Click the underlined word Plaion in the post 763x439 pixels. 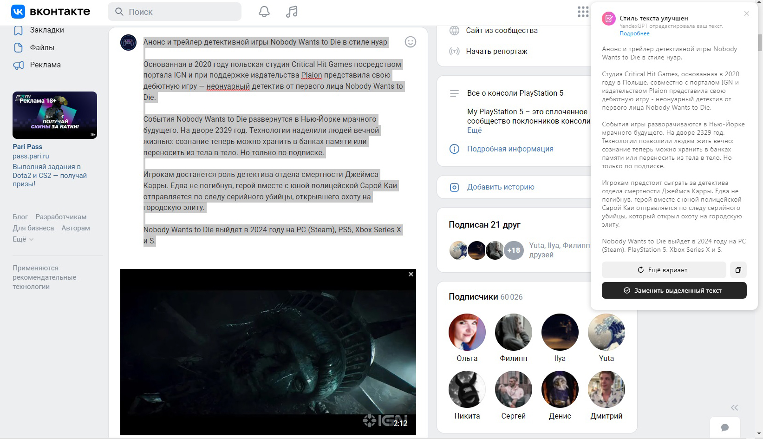tap(312, 75)
